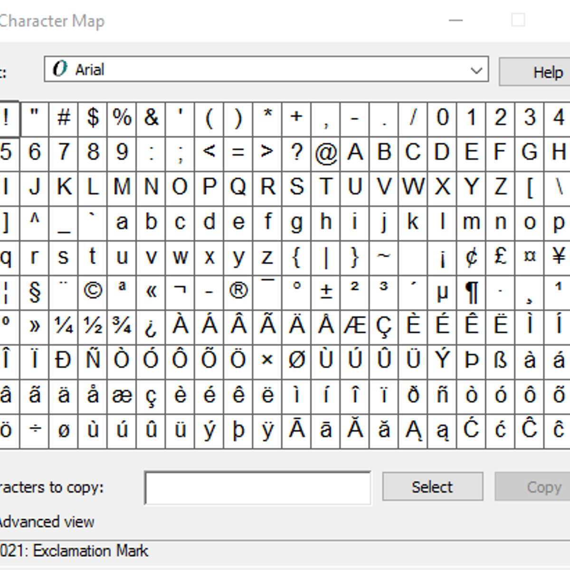The width and height of the screenshot is (570, 570).
Task: Toggle the Advanced view option
Action: click(47, 522)
